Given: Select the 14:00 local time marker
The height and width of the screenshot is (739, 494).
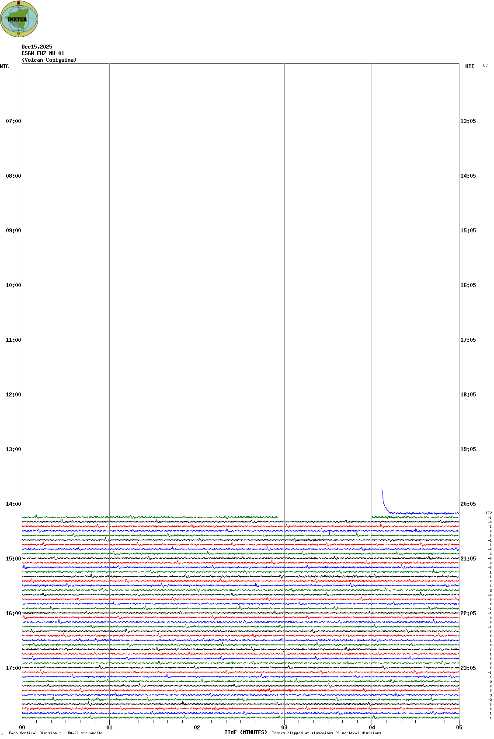Looking at the screenshot, I should [x=13, y=504].
